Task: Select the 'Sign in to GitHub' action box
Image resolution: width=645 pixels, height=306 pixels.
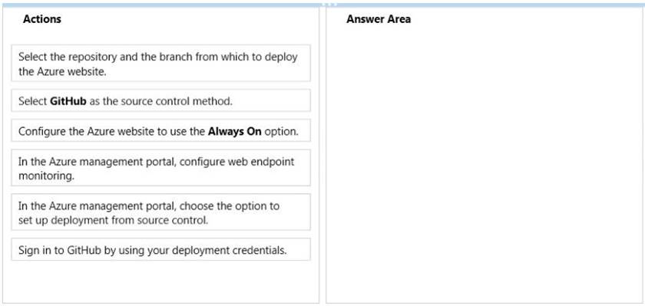Action: pos(160,249)
